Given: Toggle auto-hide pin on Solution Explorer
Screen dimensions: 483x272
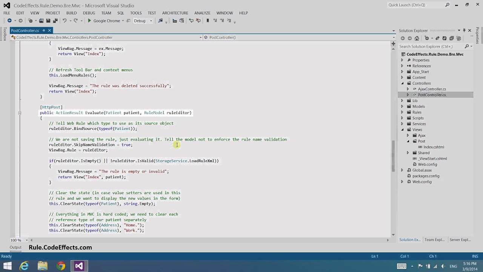Looking at the screenshot, I should pos(464,31).
